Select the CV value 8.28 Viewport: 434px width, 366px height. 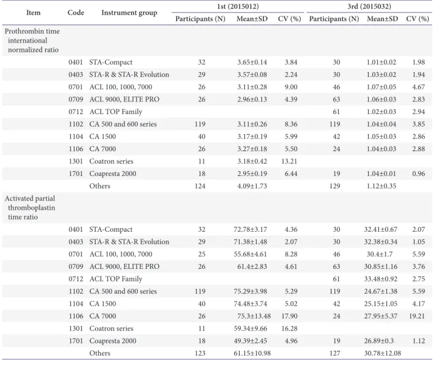click(x=291, y=254)
